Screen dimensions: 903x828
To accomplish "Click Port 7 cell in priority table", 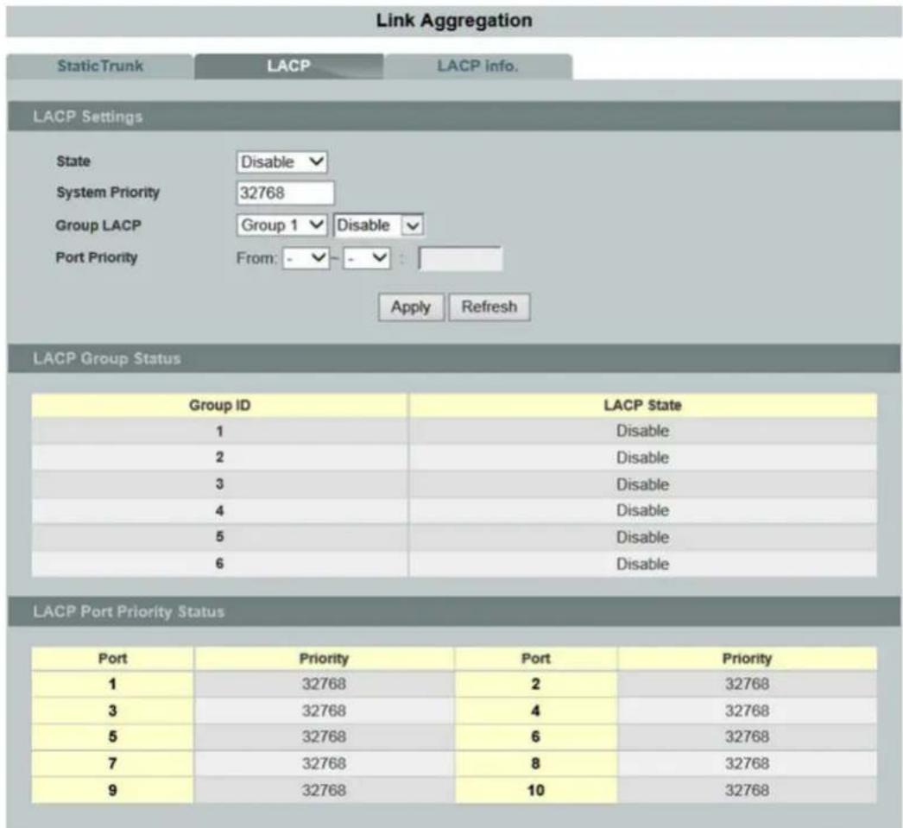I will [x=112, y=763].
